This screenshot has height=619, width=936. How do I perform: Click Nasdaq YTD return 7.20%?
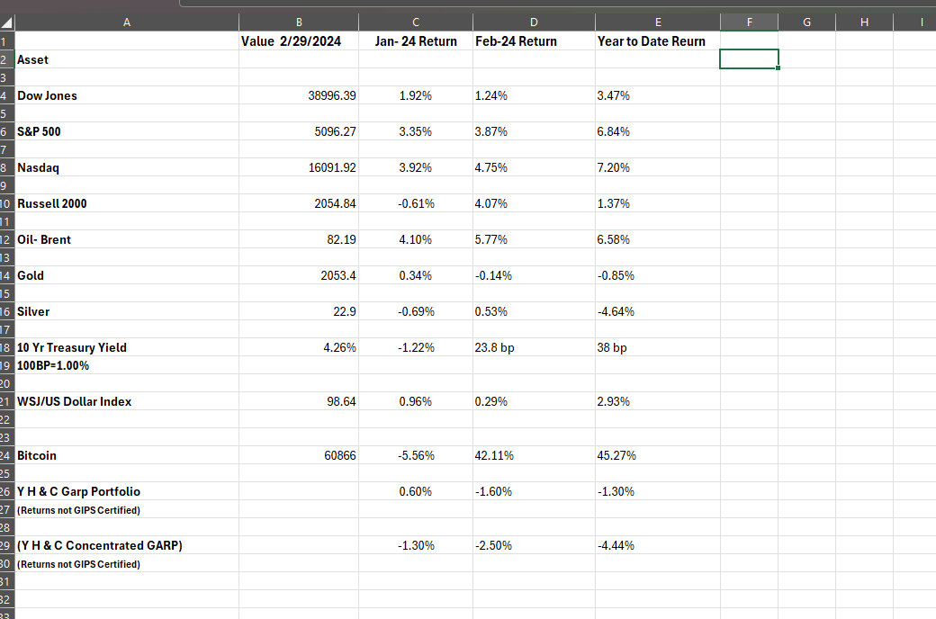click(x=658, y=167)
